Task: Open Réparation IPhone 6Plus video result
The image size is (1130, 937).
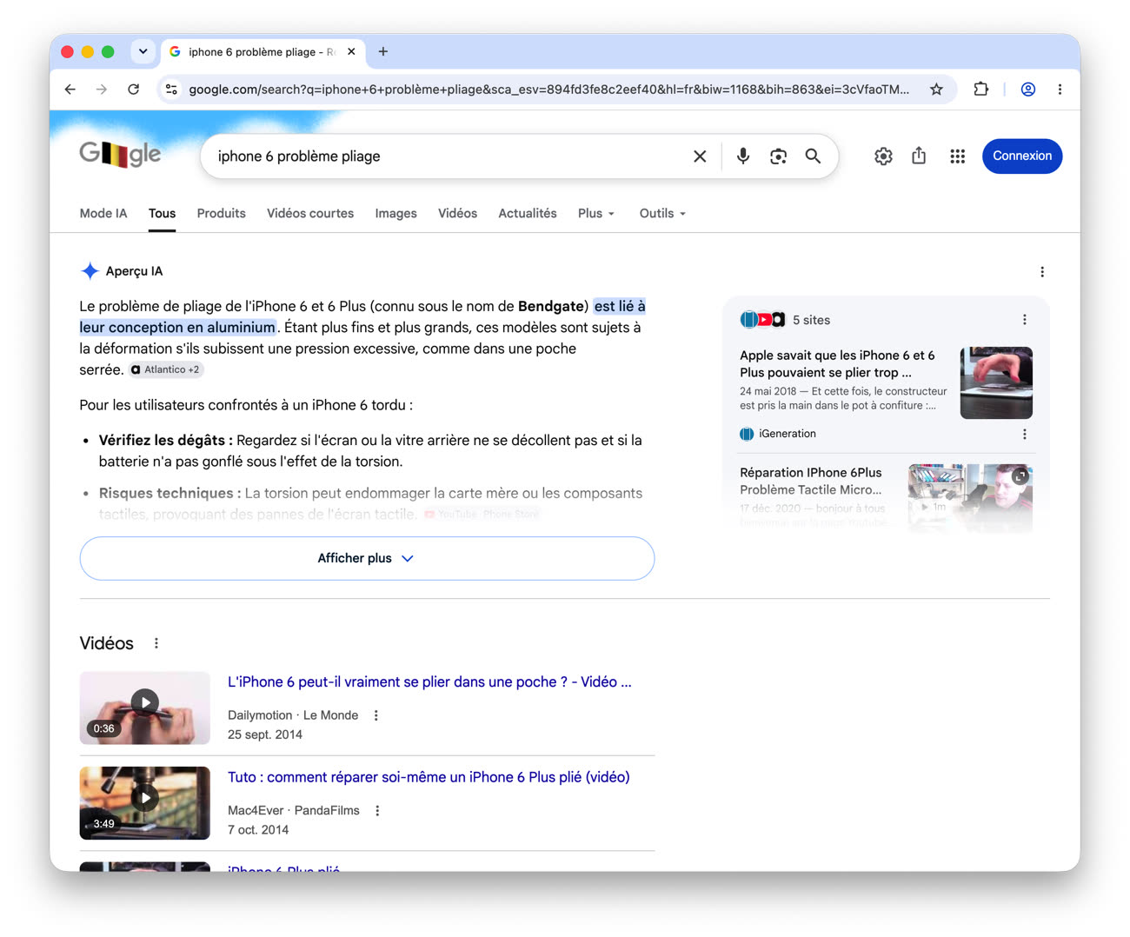Action: (811, 481)
